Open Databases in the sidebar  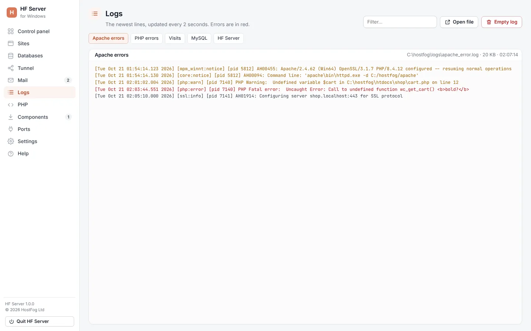(x=39, y=56)
